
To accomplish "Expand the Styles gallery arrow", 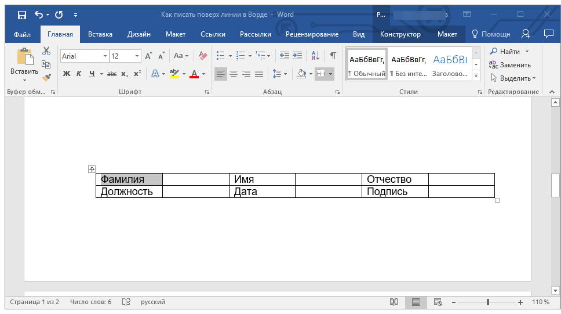I will pos(476,76).
